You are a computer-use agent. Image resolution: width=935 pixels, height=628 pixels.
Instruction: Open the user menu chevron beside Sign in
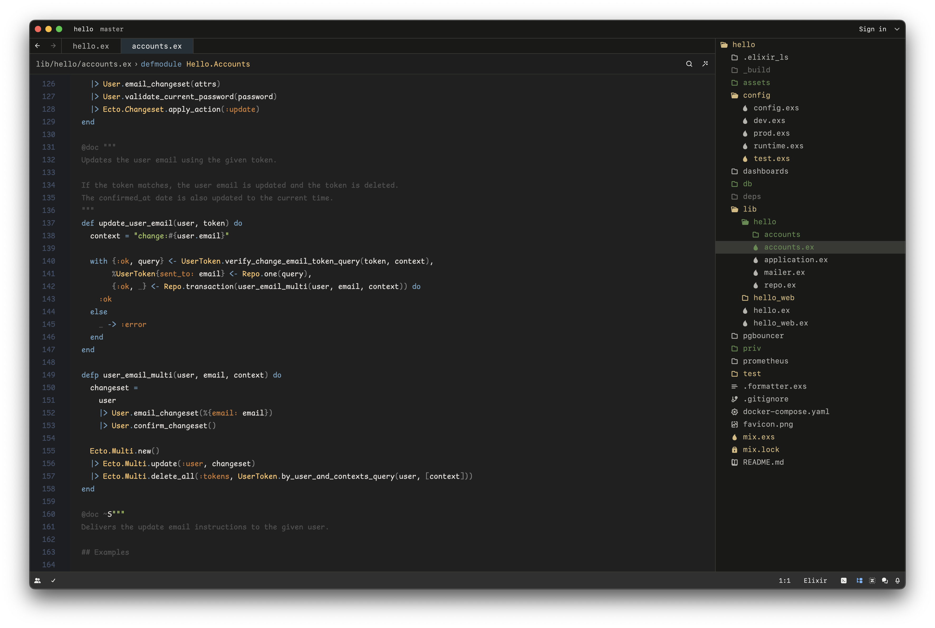[x=897, y=29]
